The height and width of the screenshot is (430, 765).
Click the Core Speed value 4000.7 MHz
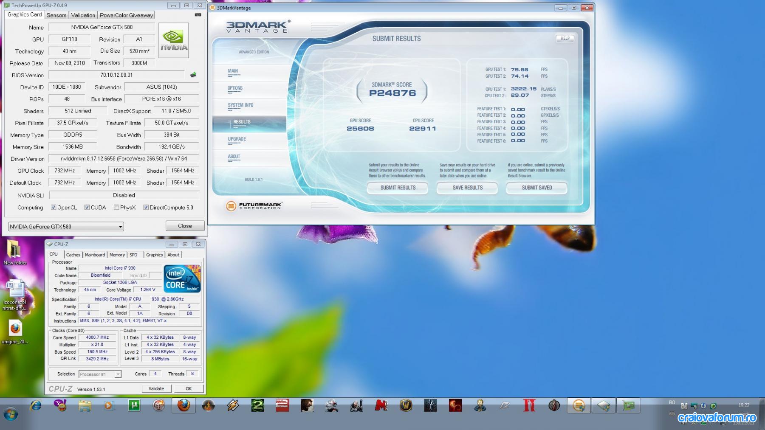97,337
